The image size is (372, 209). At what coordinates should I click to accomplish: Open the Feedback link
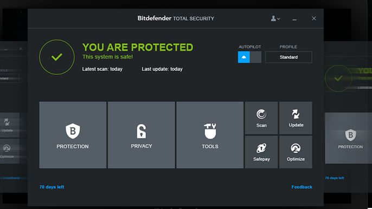click(x=302, y=187)
